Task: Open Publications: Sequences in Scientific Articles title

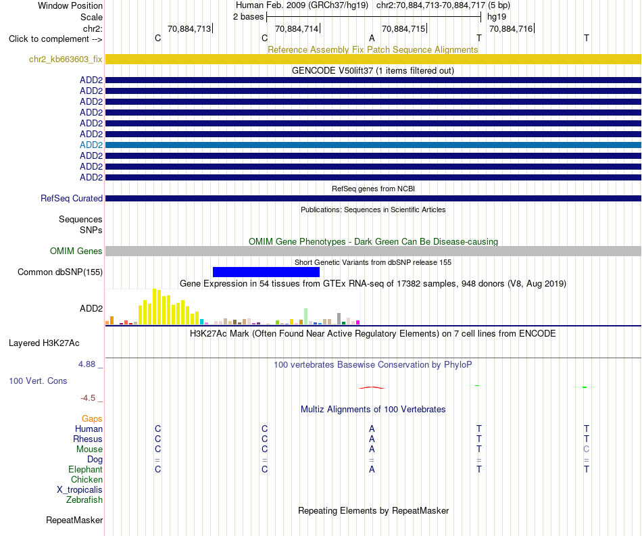Action: [x=373, y=210]
